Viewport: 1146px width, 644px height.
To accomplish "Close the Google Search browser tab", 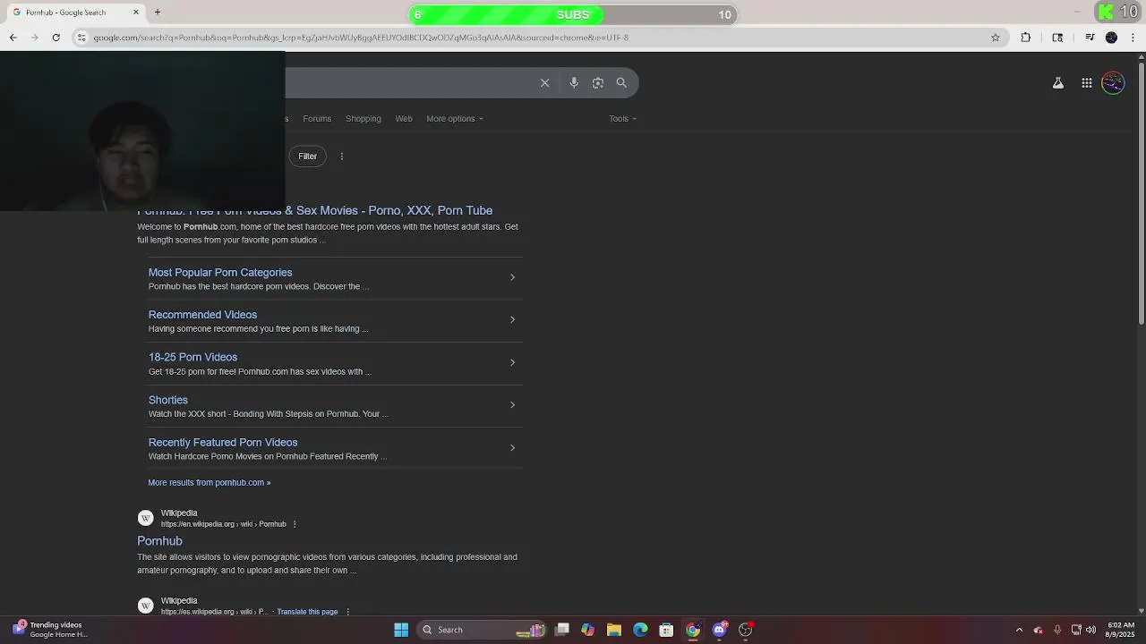I will (x=136, y=13).
